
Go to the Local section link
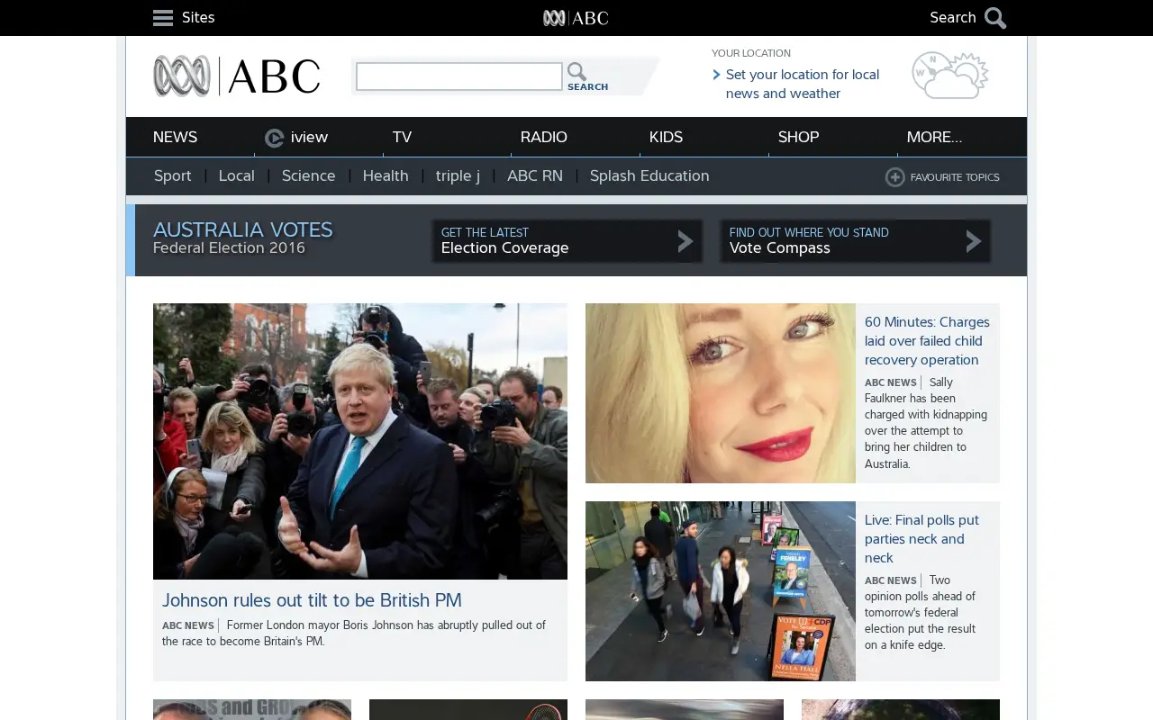pos(236,175)
